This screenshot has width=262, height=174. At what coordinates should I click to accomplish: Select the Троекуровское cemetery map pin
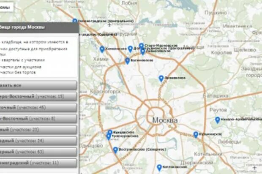click(x=109, y=137)
